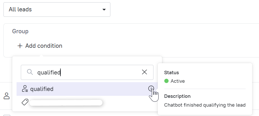Select the qualified result row
This screenshot has width=259, height=116.
87,89
